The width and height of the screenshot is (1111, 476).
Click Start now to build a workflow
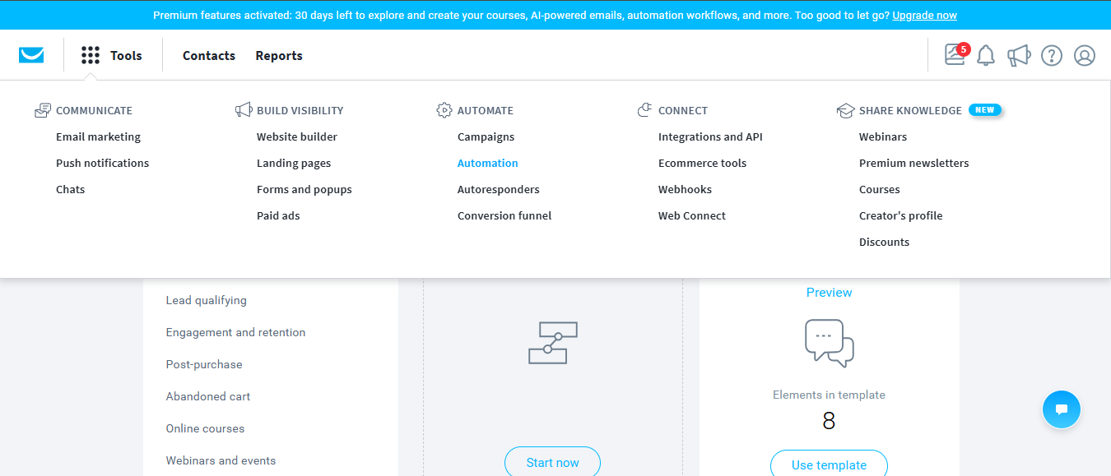[x=552, y=462]
